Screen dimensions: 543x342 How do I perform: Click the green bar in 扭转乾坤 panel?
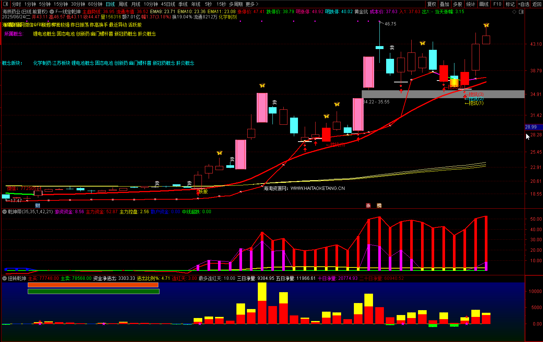point(93,291)
